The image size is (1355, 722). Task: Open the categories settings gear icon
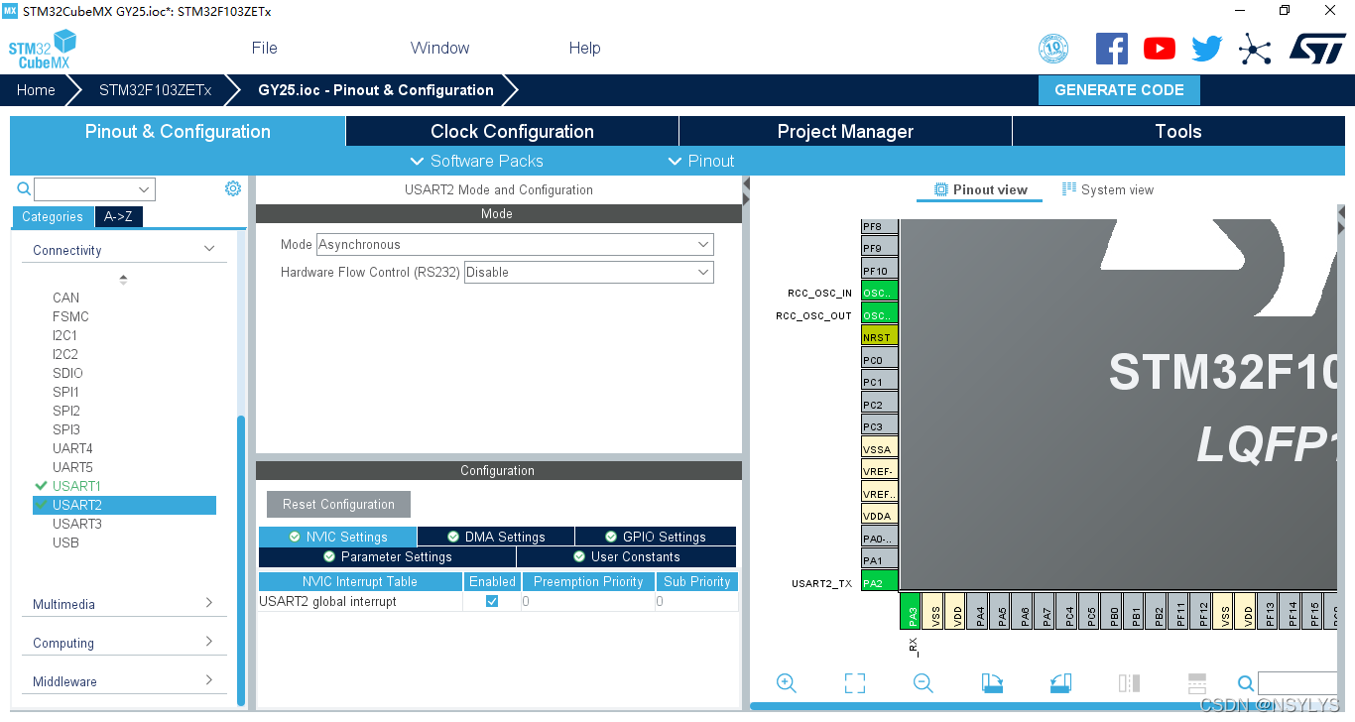(x=233, y=188)
